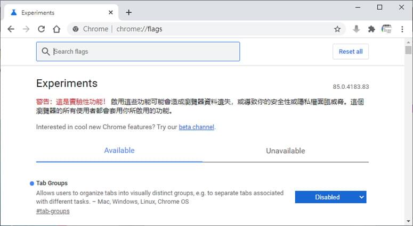Click the vertical scrollbar thumb
Screen dimensions: 413x226
(408, 50)
